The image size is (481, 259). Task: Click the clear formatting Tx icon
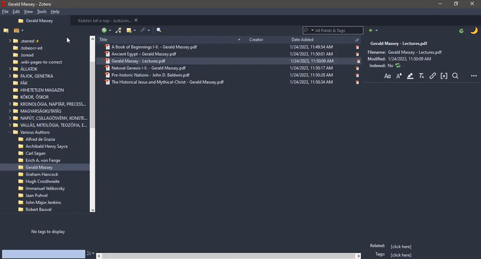[x=421, y=76]
